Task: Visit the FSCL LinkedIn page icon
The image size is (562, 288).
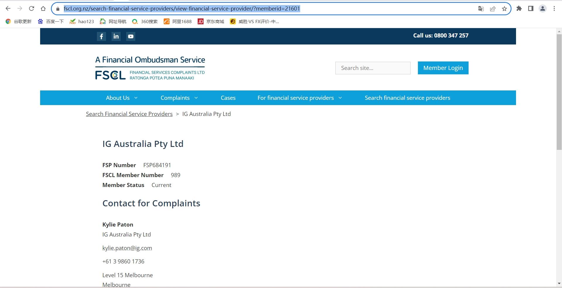Action: [116, 36]
